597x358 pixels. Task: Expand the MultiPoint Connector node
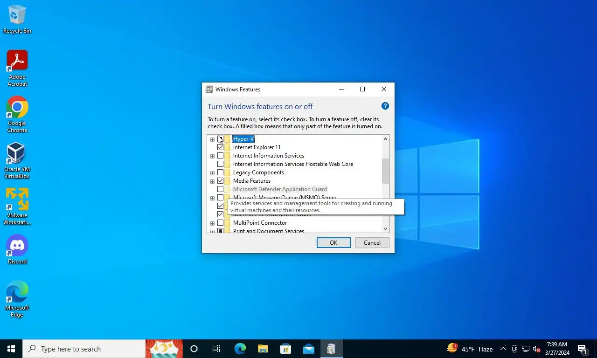click(212, 223)
